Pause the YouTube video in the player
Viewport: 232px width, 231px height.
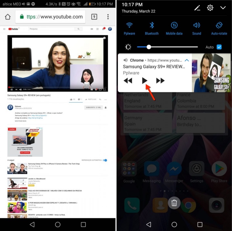pyautogui.click(x=12, y=90)
